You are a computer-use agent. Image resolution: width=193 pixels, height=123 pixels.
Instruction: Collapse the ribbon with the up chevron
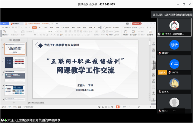click(x=153, y=28)
